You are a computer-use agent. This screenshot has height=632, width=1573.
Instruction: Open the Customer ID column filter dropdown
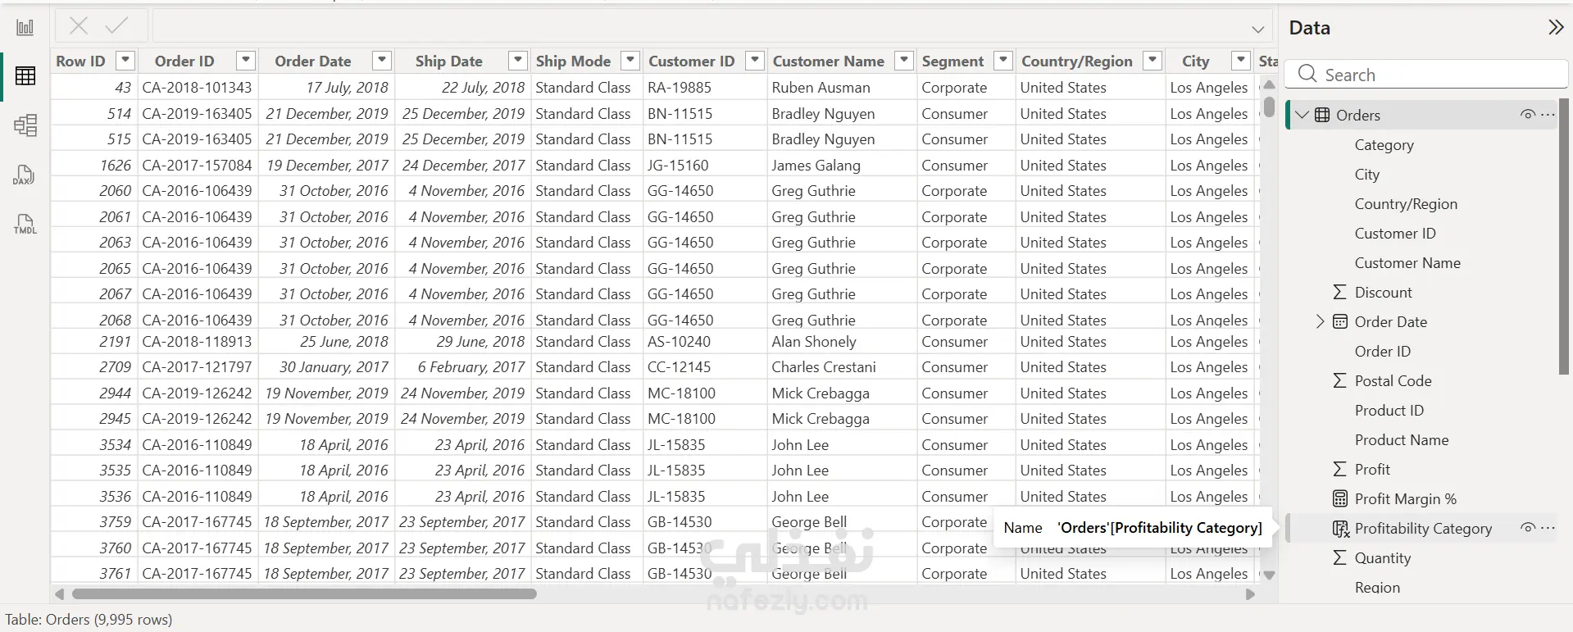tap(755, 60)
